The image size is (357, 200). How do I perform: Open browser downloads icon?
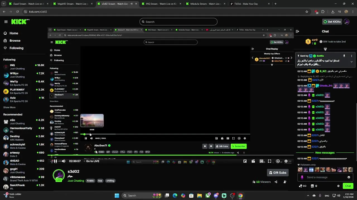[333, 12]
